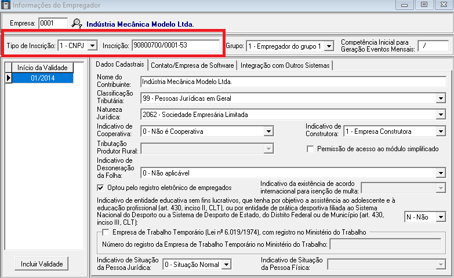
Task: Open the Indicativo de Construtora dropdown
Action: pos(441,131)
